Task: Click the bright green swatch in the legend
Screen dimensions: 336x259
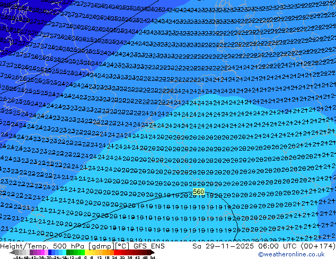Action: [x=83, y=252]
